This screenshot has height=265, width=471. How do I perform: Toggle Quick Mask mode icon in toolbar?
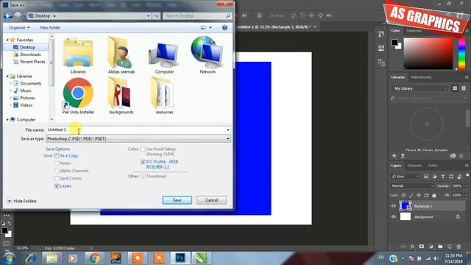pos(7,244)
